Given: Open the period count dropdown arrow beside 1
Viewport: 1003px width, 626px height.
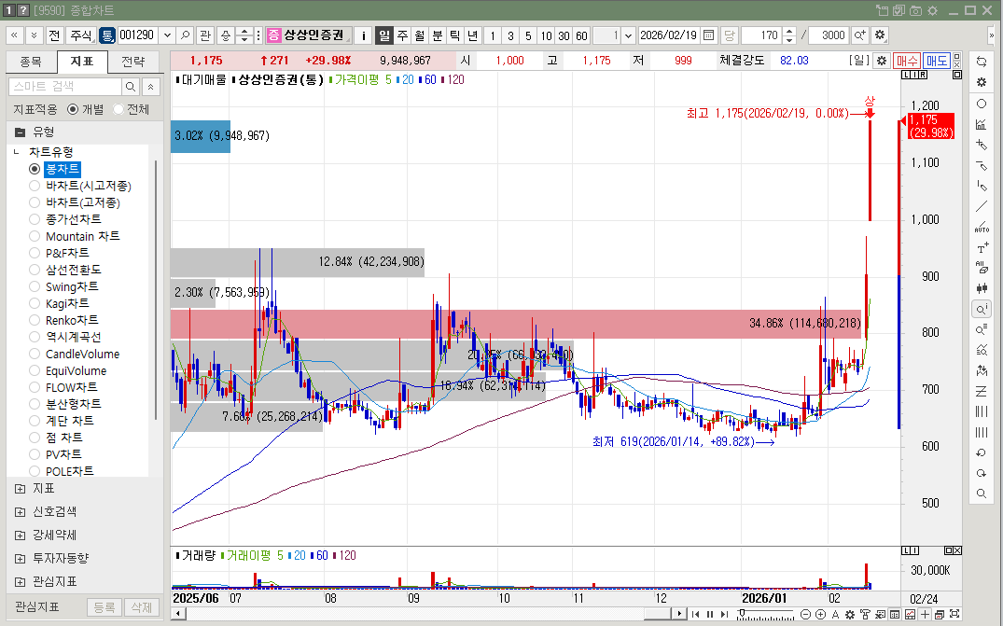Looking at the screenshot, I should point(628,35).
